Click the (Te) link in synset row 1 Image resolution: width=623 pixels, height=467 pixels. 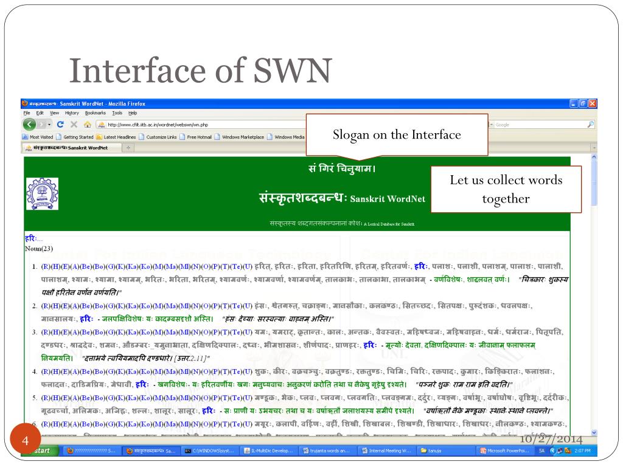pyautogui.click(x=237, y=266)
